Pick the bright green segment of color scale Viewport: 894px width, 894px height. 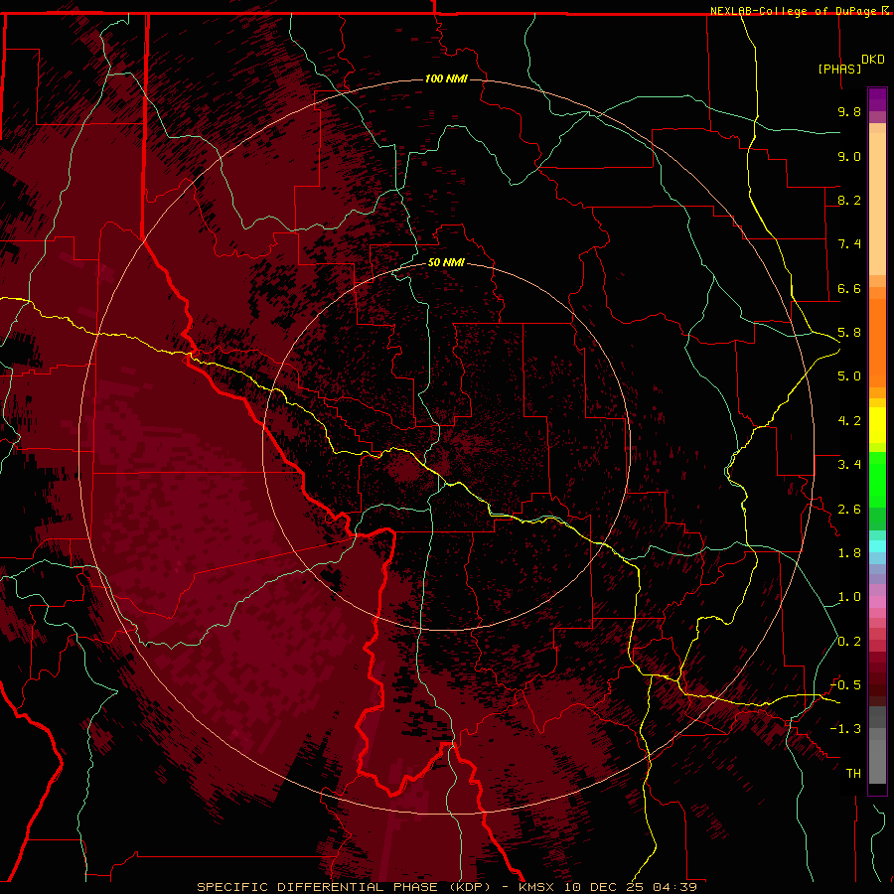(877, 480)
